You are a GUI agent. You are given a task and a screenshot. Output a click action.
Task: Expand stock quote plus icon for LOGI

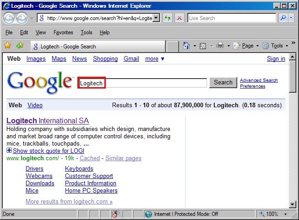click(x=9, y=151)
